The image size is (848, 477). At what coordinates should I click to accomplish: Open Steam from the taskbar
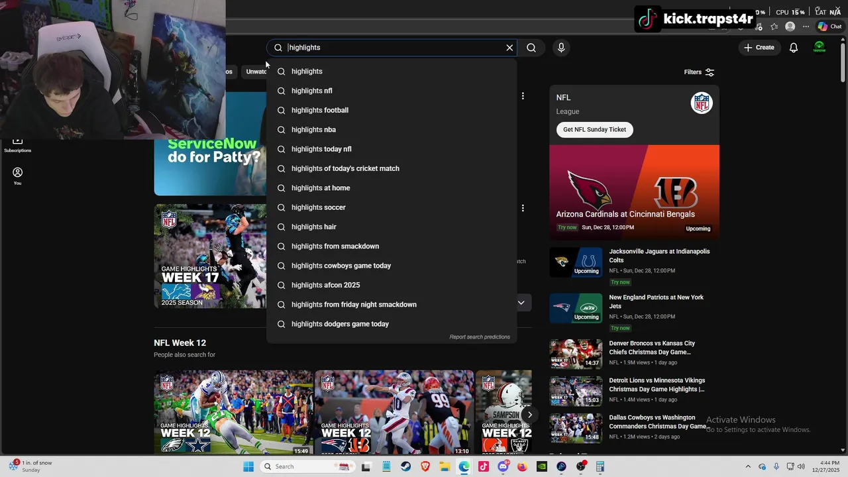405,467
